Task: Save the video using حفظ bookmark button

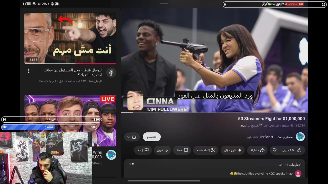Action: click(x=182, y=150)
